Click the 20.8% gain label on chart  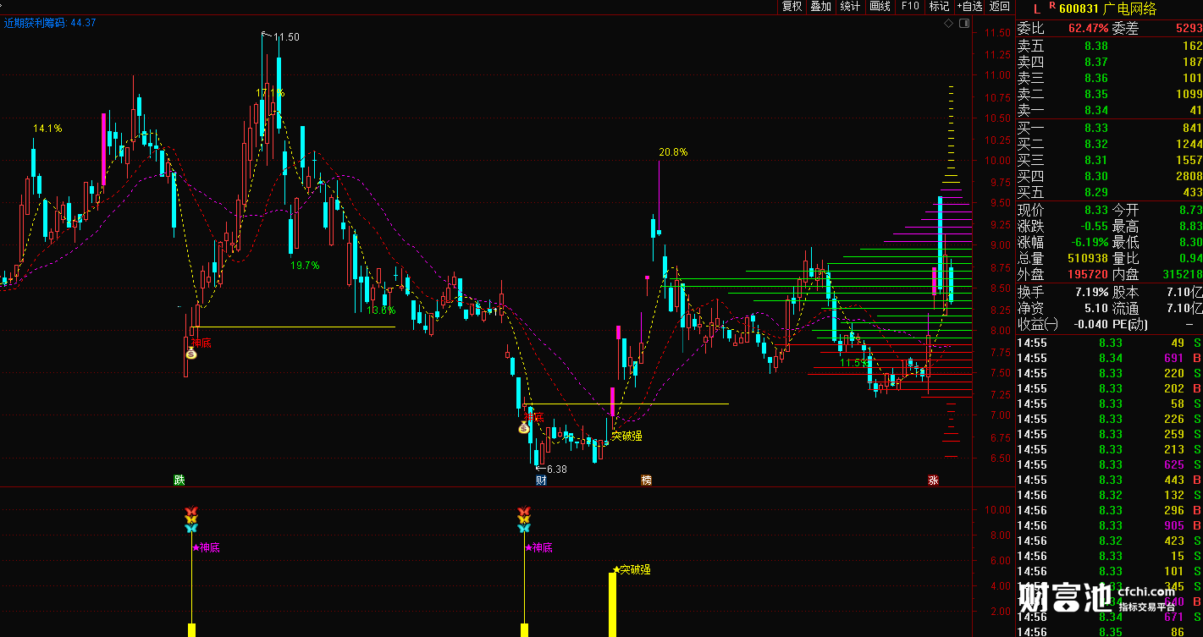673,152
